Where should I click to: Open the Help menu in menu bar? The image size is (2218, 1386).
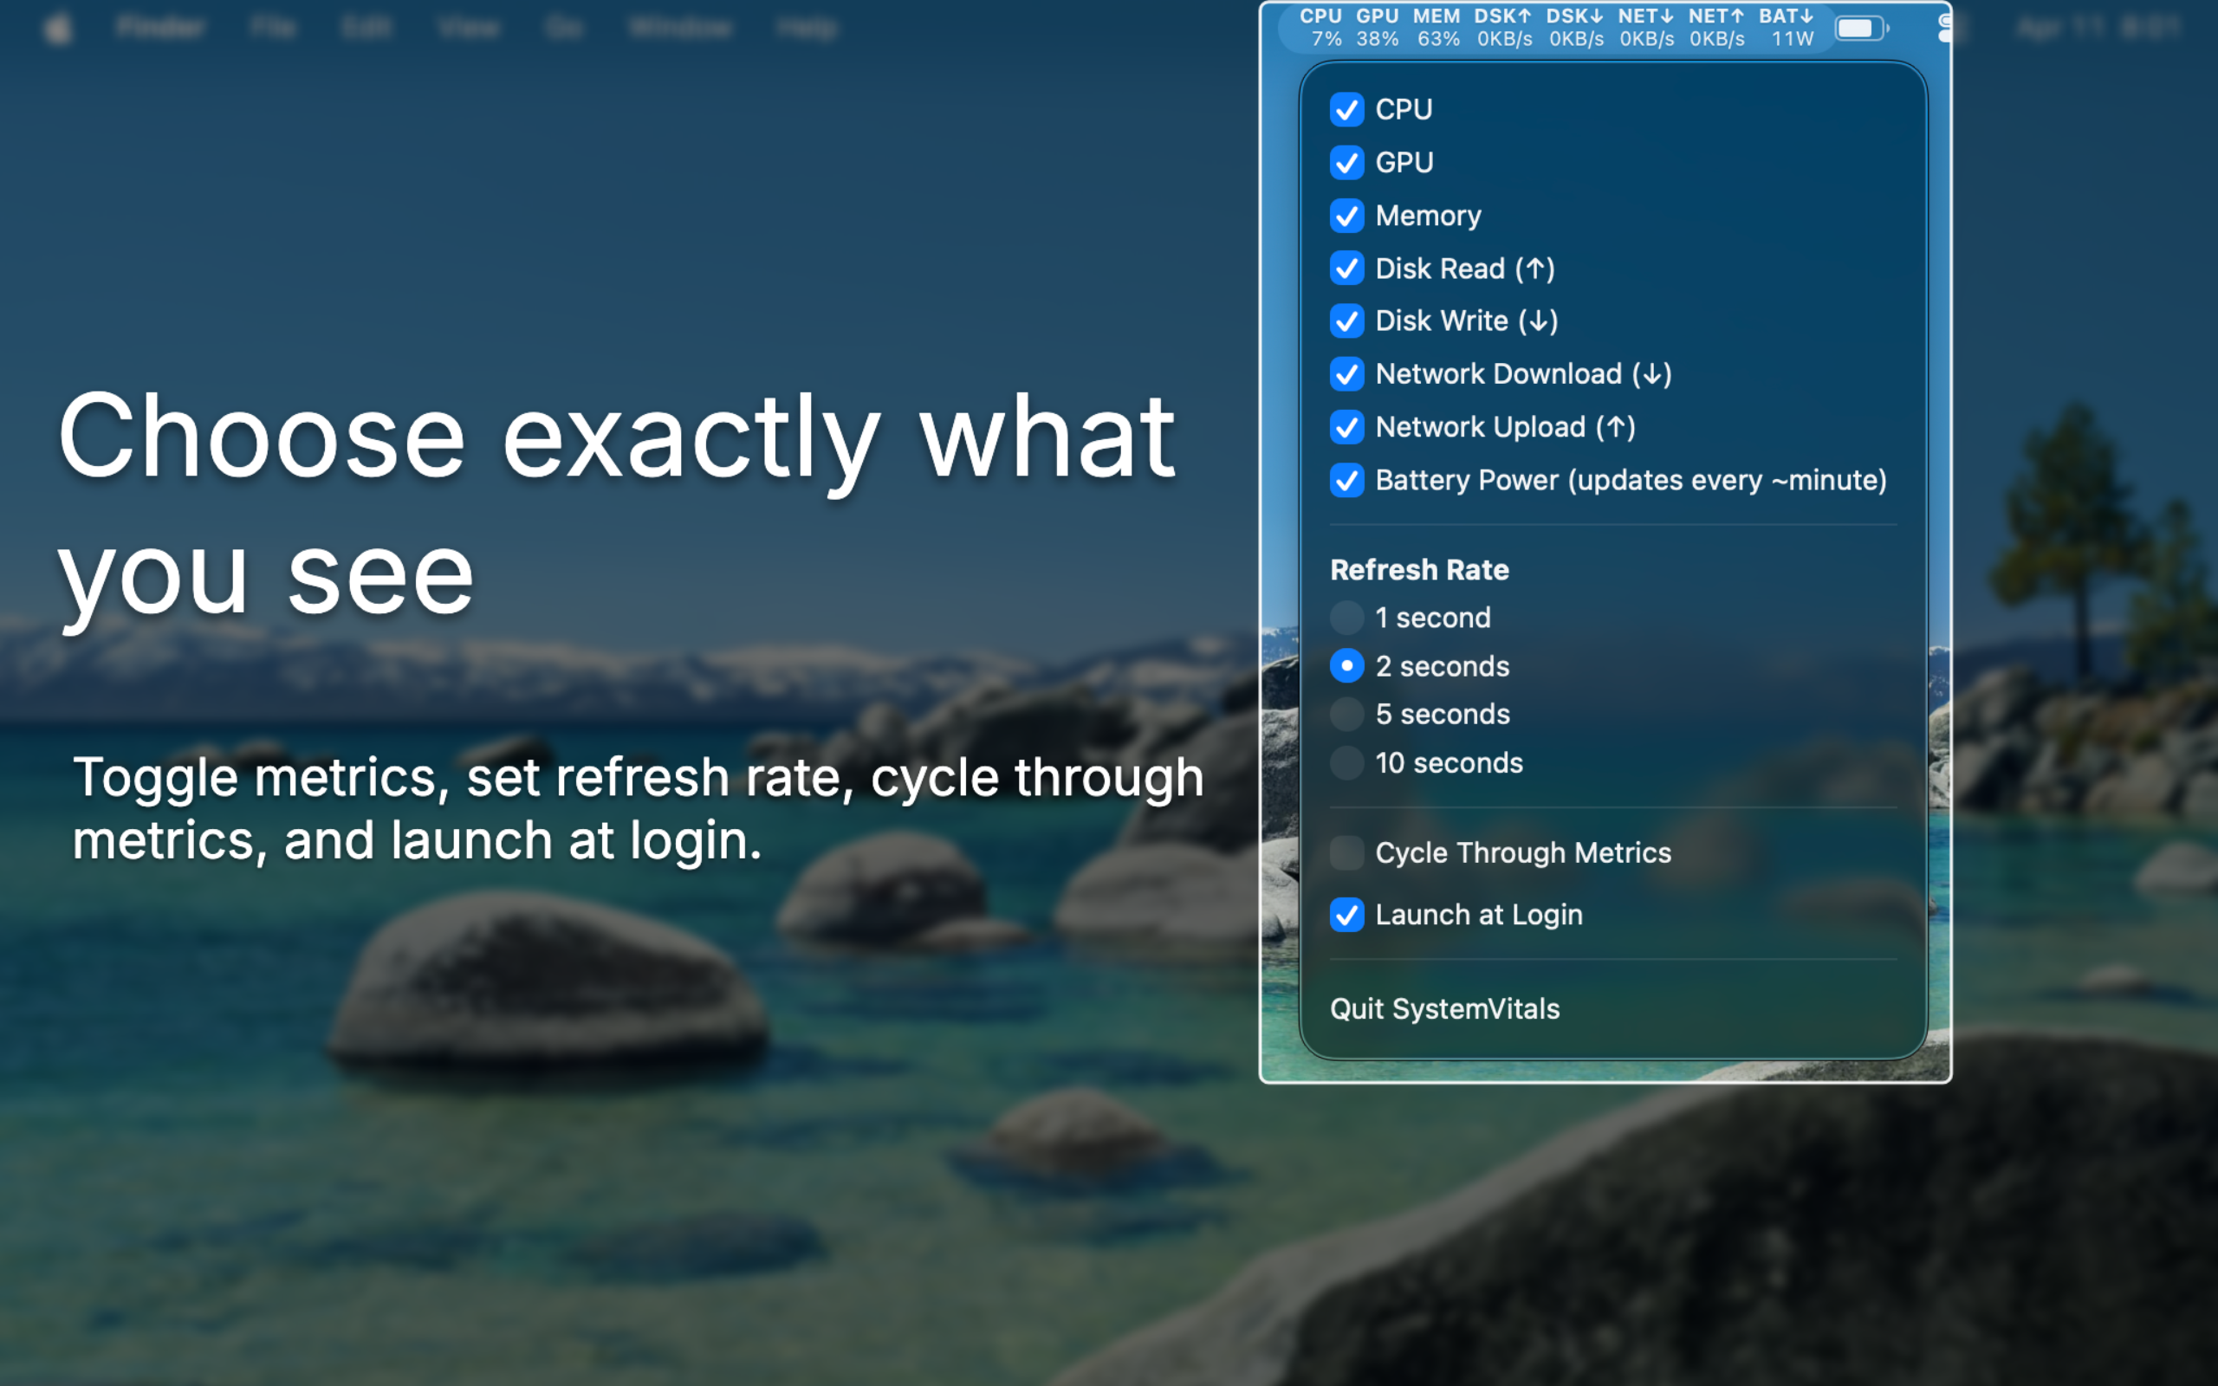807,28
